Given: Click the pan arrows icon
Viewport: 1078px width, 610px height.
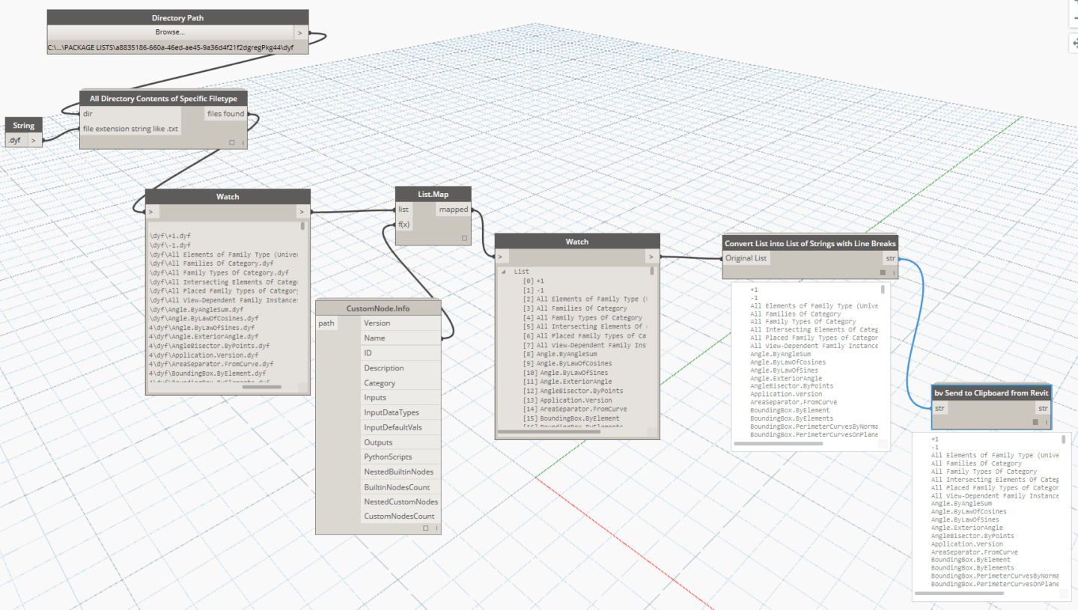Looking at the screenshot, I should click(x=1074, y=43).
